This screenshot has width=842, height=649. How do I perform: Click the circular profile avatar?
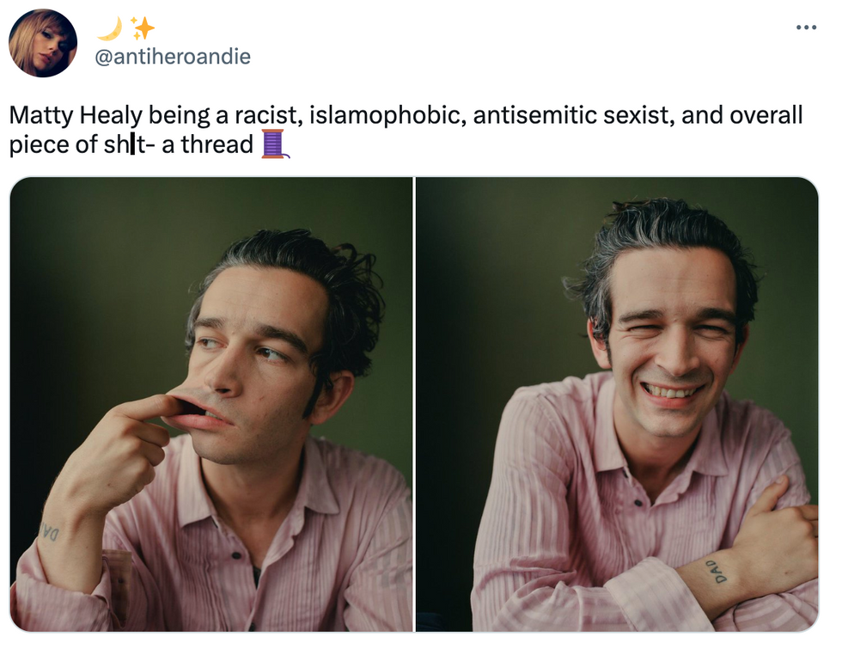[x=43, y=43]
